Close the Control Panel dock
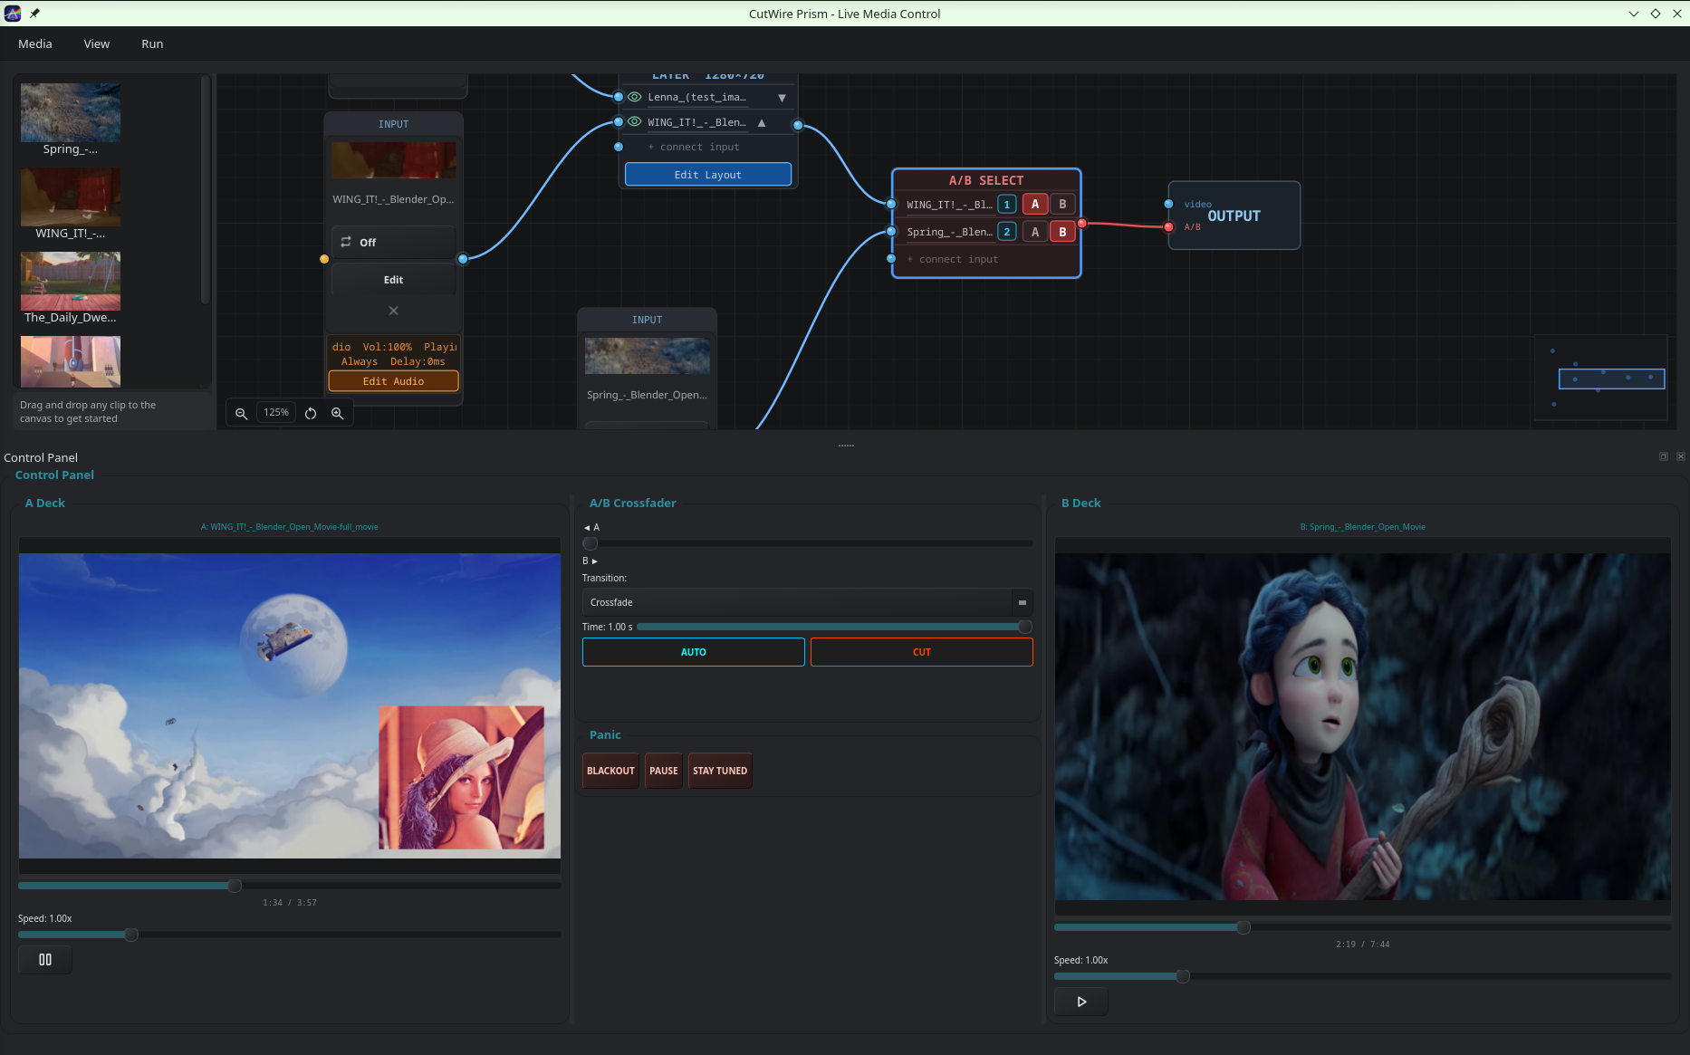The image size is (1690, 1055). tap(1681, 456)
